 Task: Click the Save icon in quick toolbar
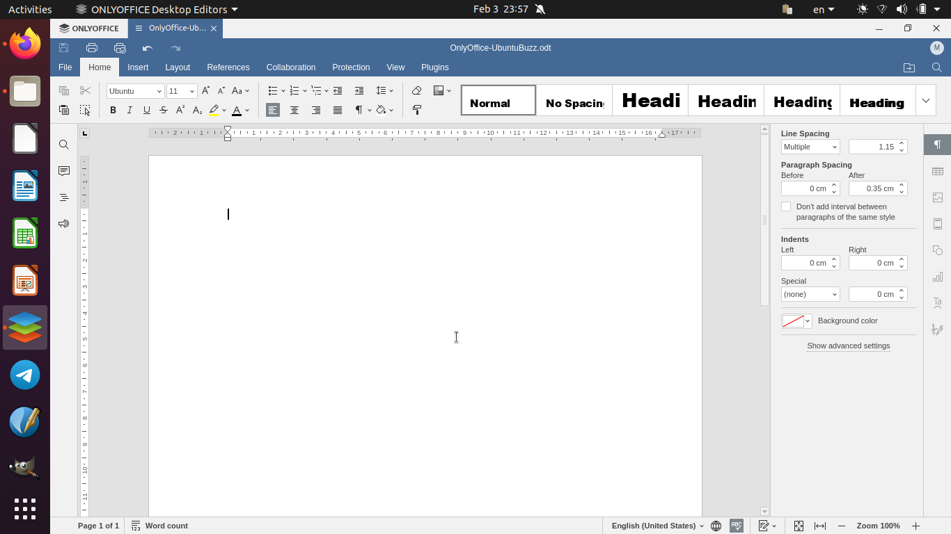(x=63, y=48)
